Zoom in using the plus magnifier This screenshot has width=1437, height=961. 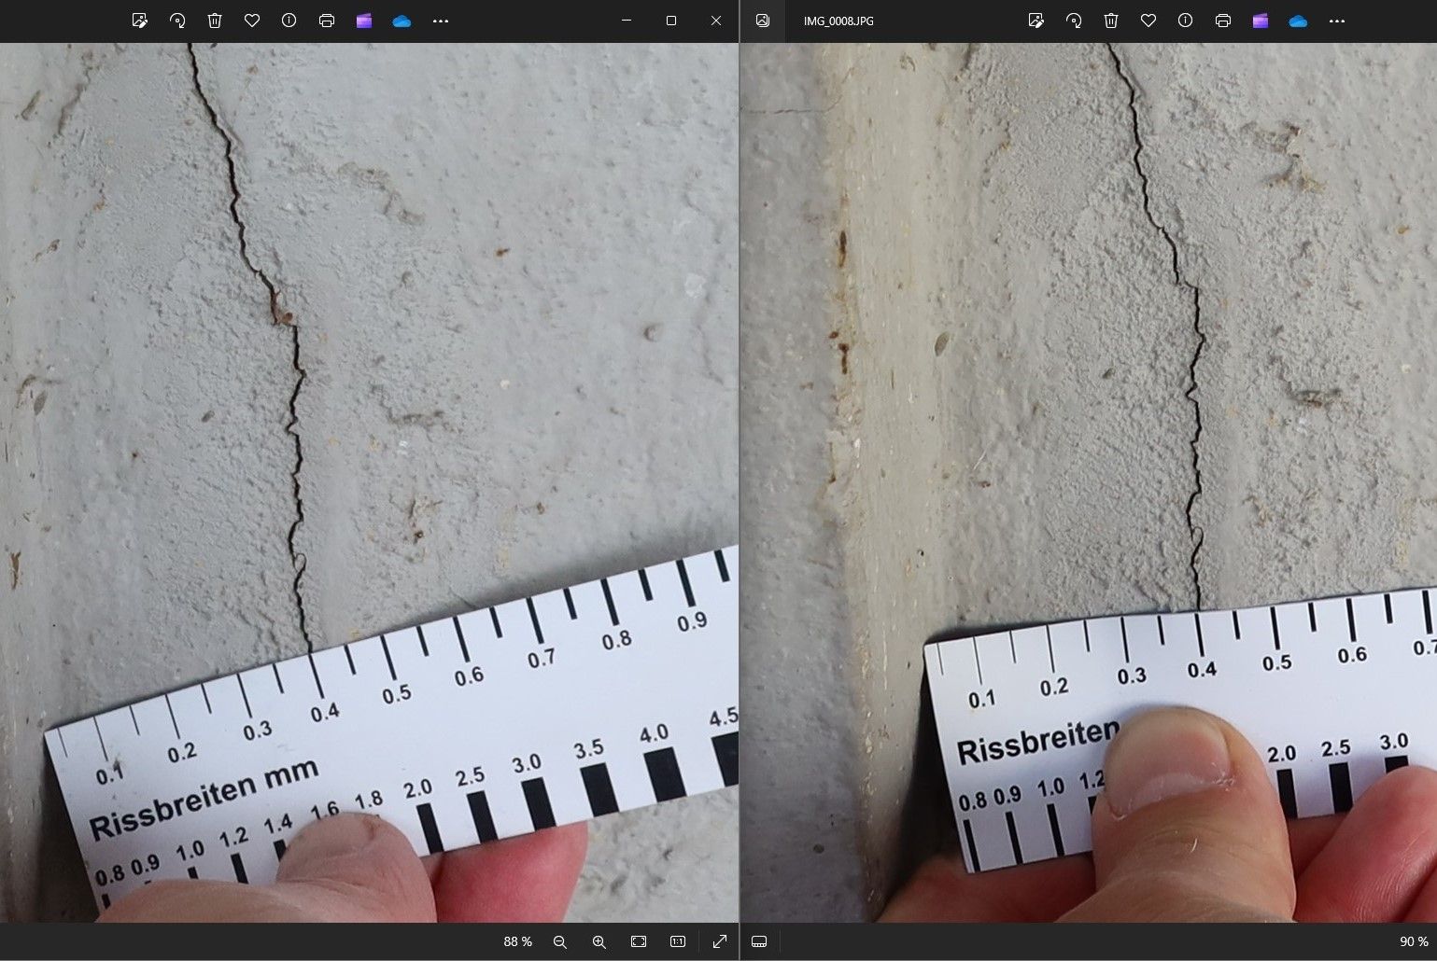599,941
